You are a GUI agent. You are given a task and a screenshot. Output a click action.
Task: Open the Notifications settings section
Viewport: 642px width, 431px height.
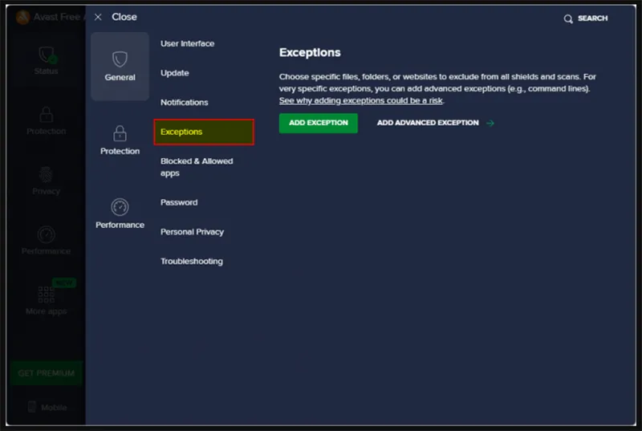coord(184,103)
